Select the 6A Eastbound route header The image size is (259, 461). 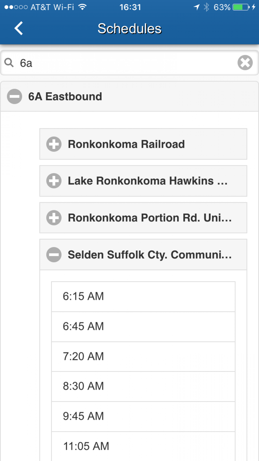(129, 97)
